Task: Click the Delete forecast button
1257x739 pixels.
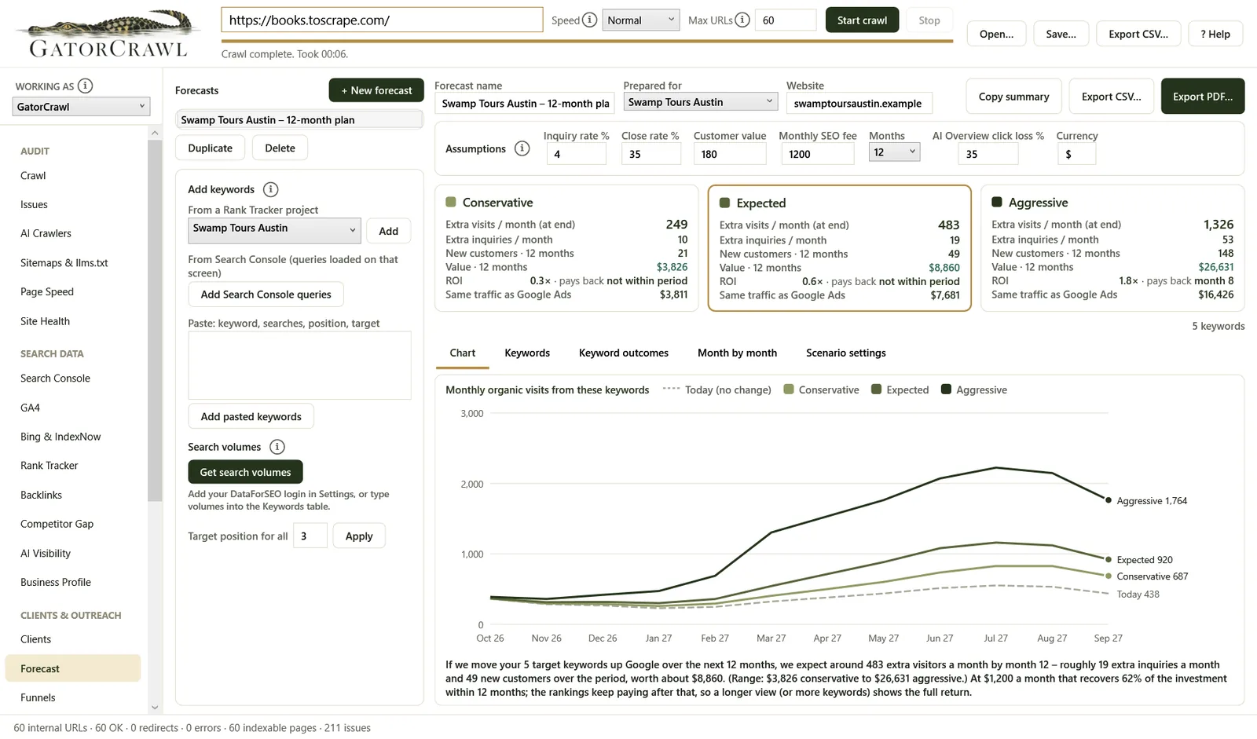Action: pos(280,148)
